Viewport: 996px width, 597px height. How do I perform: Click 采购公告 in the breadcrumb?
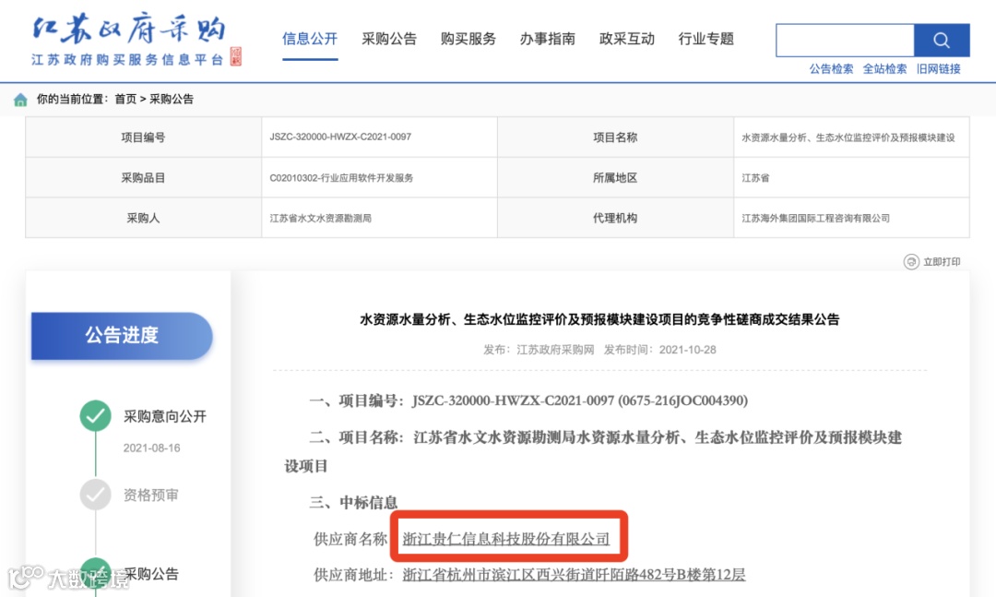click(172, 99)
